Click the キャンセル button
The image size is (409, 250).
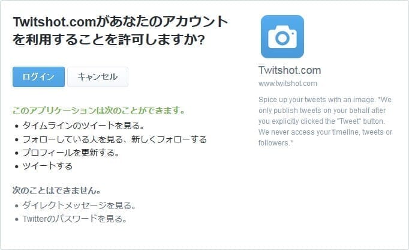98,77
